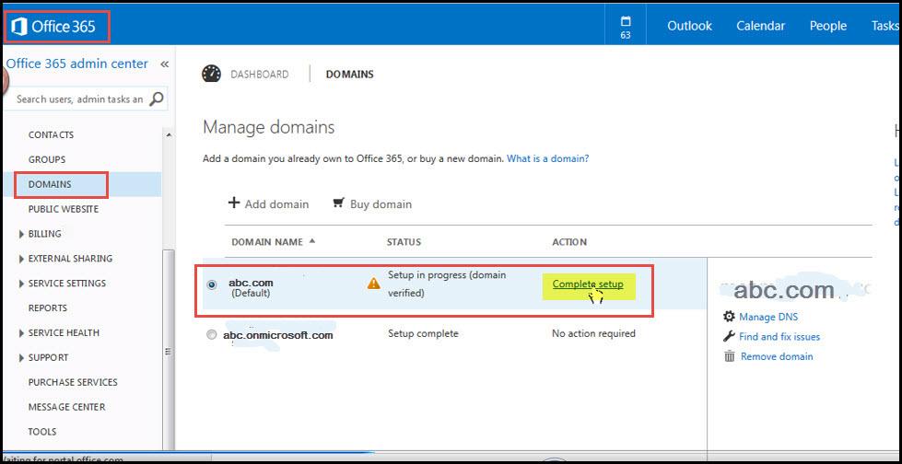Collapse the admin center navigation pane
Screen dimensions: 902x464
pos(165,64)
